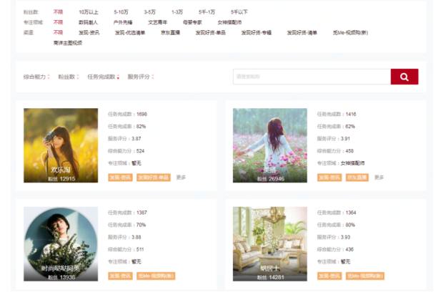438x295 pixels.
Task: Toggle 任务完成数 sort order
Action: (x=104, y=77)
